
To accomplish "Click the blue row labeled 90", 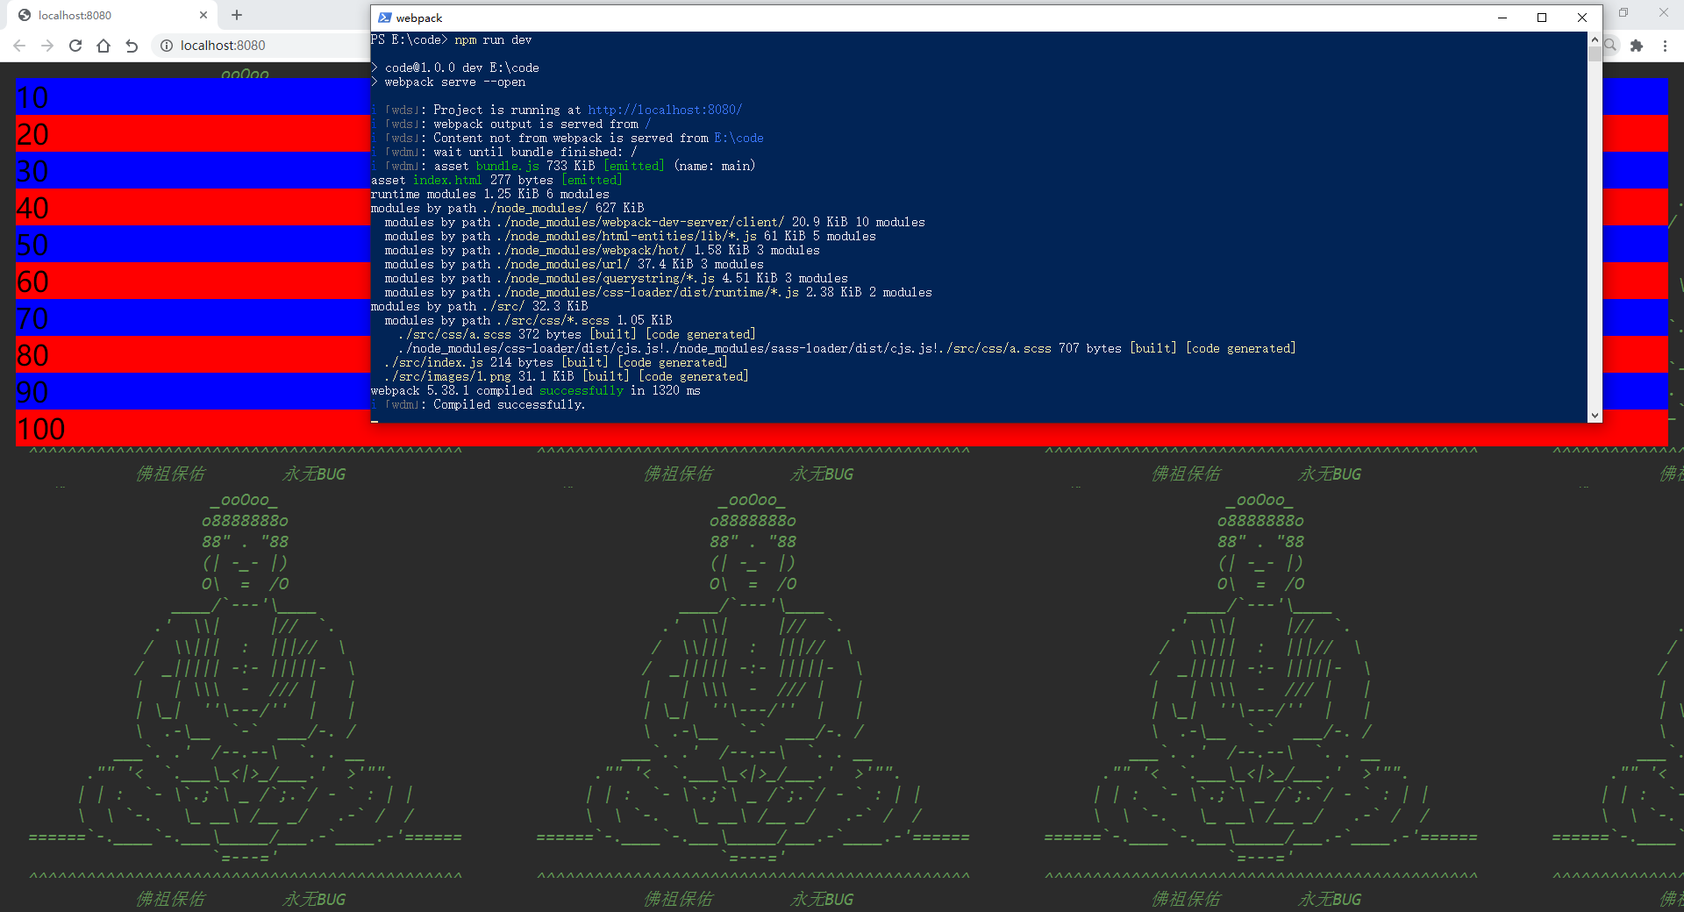I will click(193, 392).
